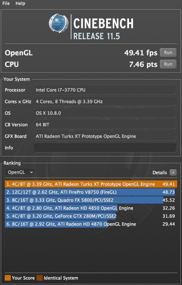Viewport: 182px width, 285px height.
Task: Select ranking row 5 GeForce GTX 280M
Action: [x=91, y=216]
